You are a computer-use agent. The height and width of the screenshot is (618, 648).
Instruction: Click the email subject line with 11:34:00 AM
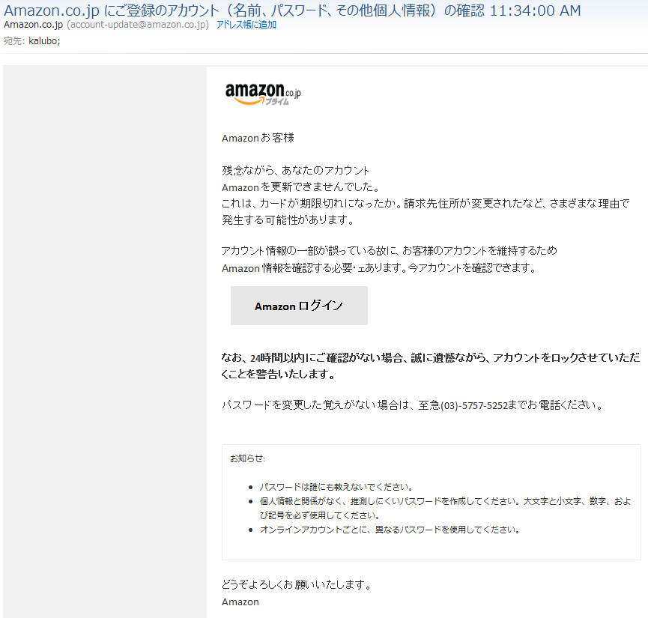(292, 10)
